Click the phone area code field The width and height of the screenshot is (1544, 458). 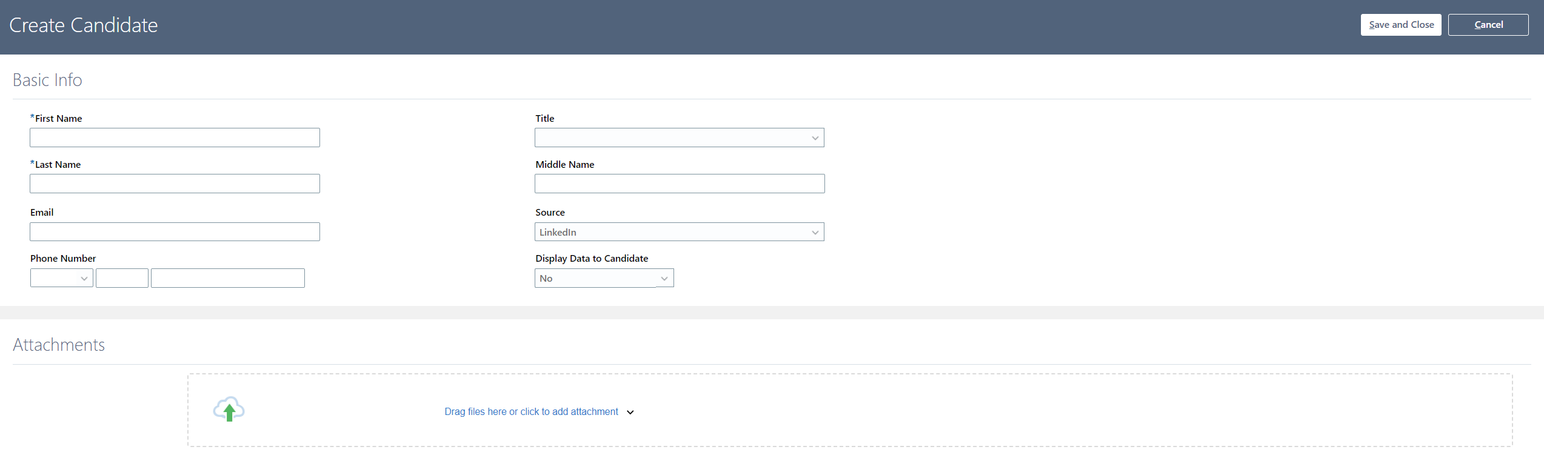coord(122,278)
